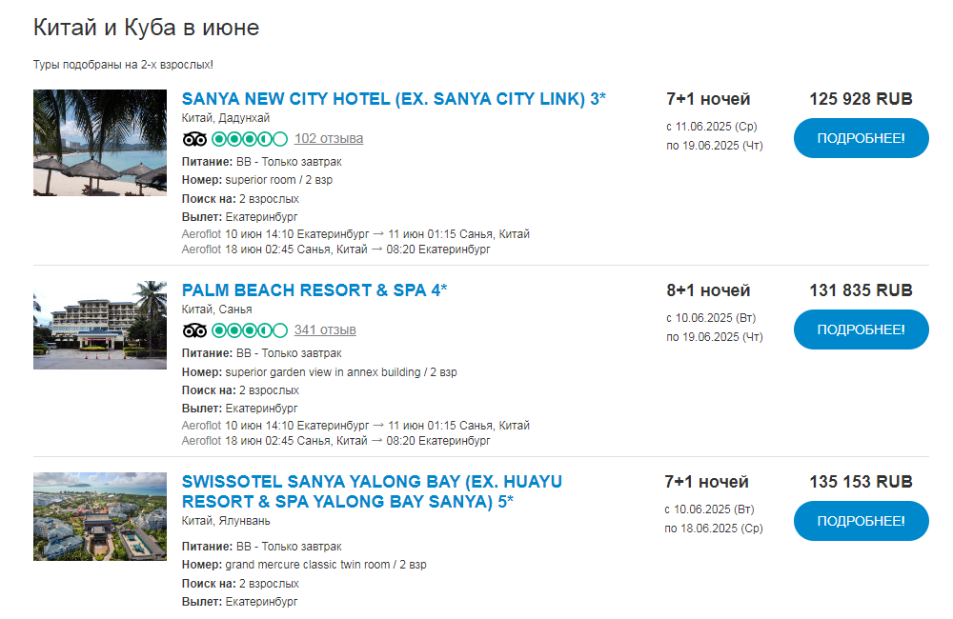The image size is (953, 619).
Task: Click Подробнее button for 135 153 RUB tour
Action: point(862,521)
